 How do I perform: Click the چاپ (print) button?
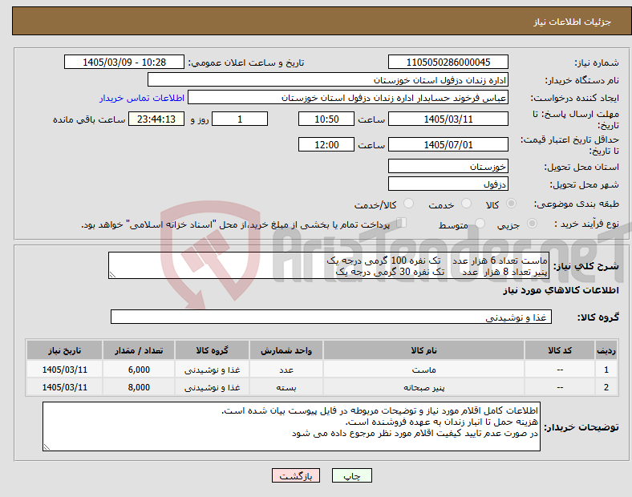pyautogui.click(x=351, y=475)
